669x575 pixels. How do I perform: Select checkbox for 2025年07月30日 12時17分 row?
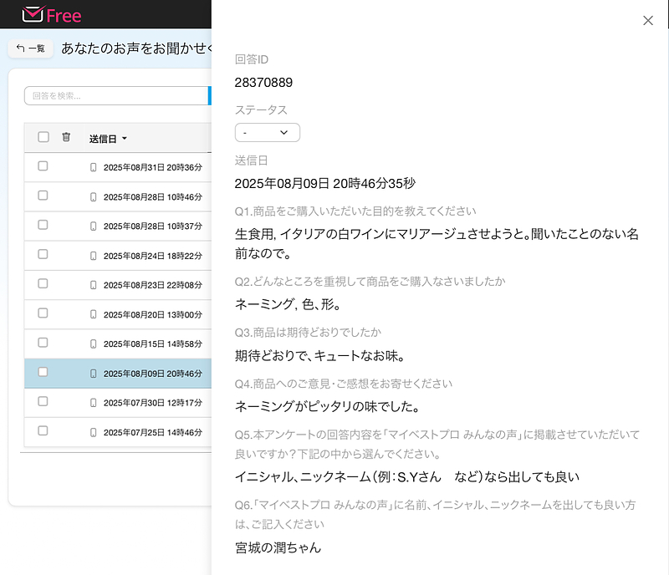coord(43,402)
